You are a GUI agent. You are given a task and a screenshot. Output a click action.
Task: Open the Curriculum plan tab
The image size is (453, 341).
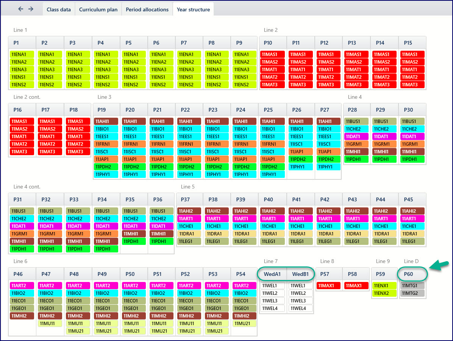pos(98,9)
